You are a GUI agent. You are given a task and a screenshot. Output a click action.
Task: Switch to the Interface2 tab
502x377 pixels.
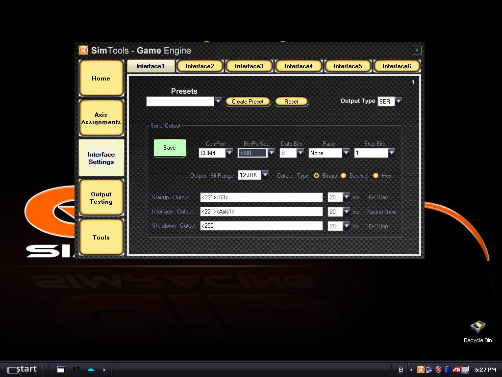[200, 66]
